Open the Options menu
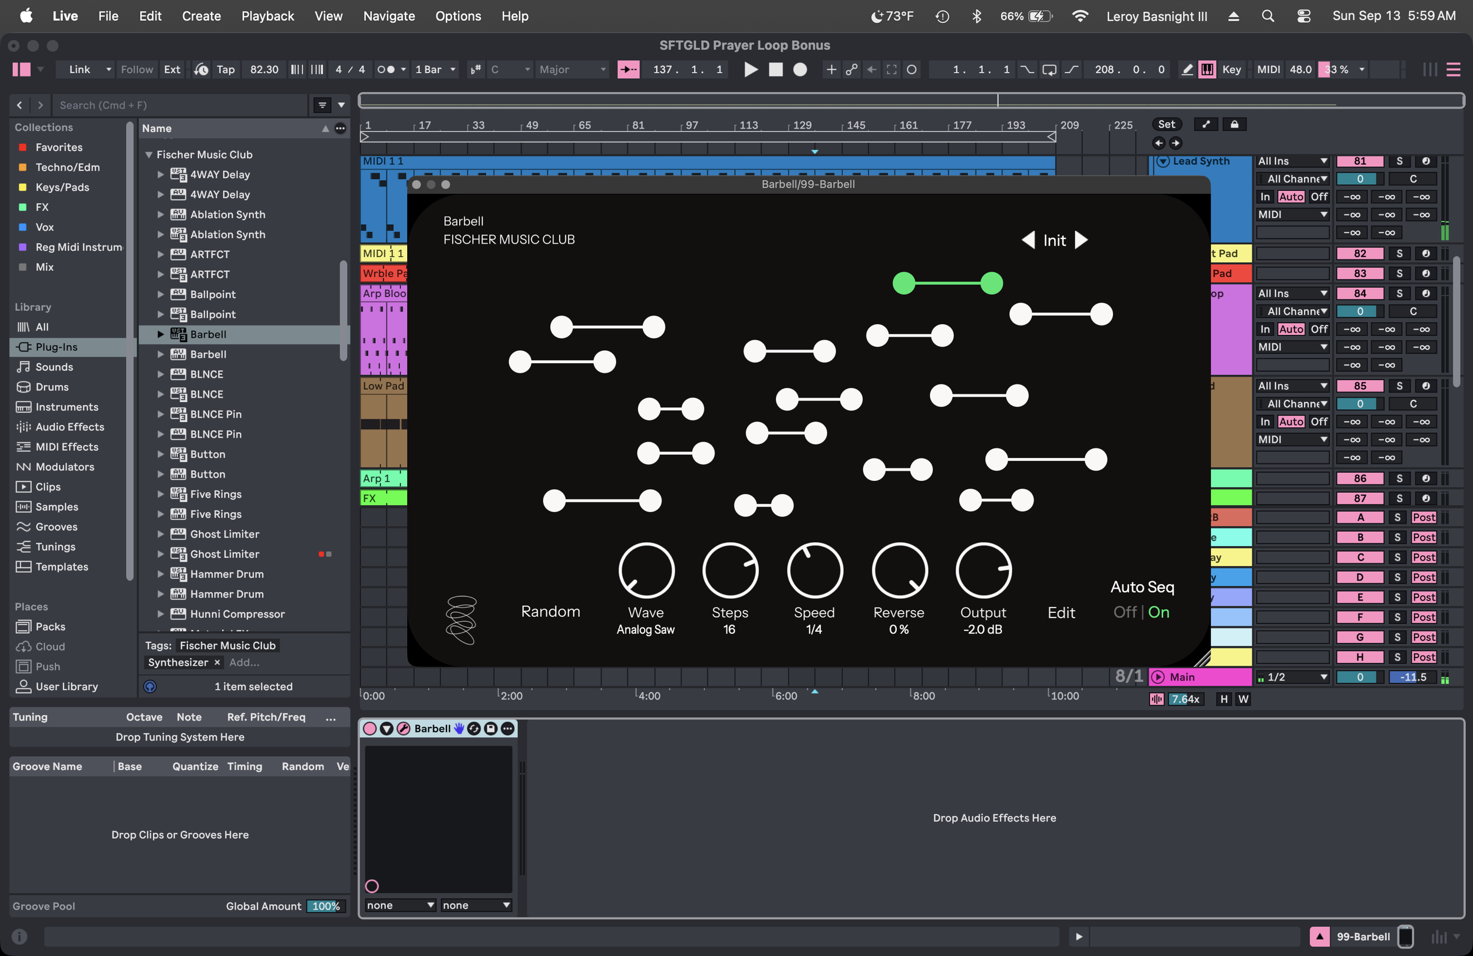 tap(458, 16)
